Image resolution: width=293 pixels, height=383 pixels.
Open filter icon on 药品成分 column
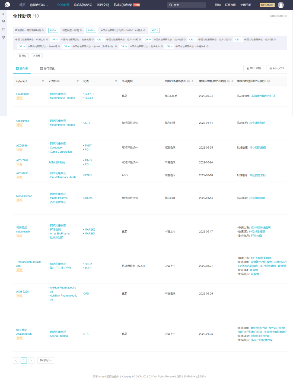click(43, 81)
